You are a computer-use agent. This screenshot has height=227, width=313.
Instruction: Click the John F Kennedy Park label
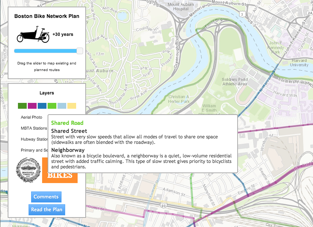pos(275,47)
